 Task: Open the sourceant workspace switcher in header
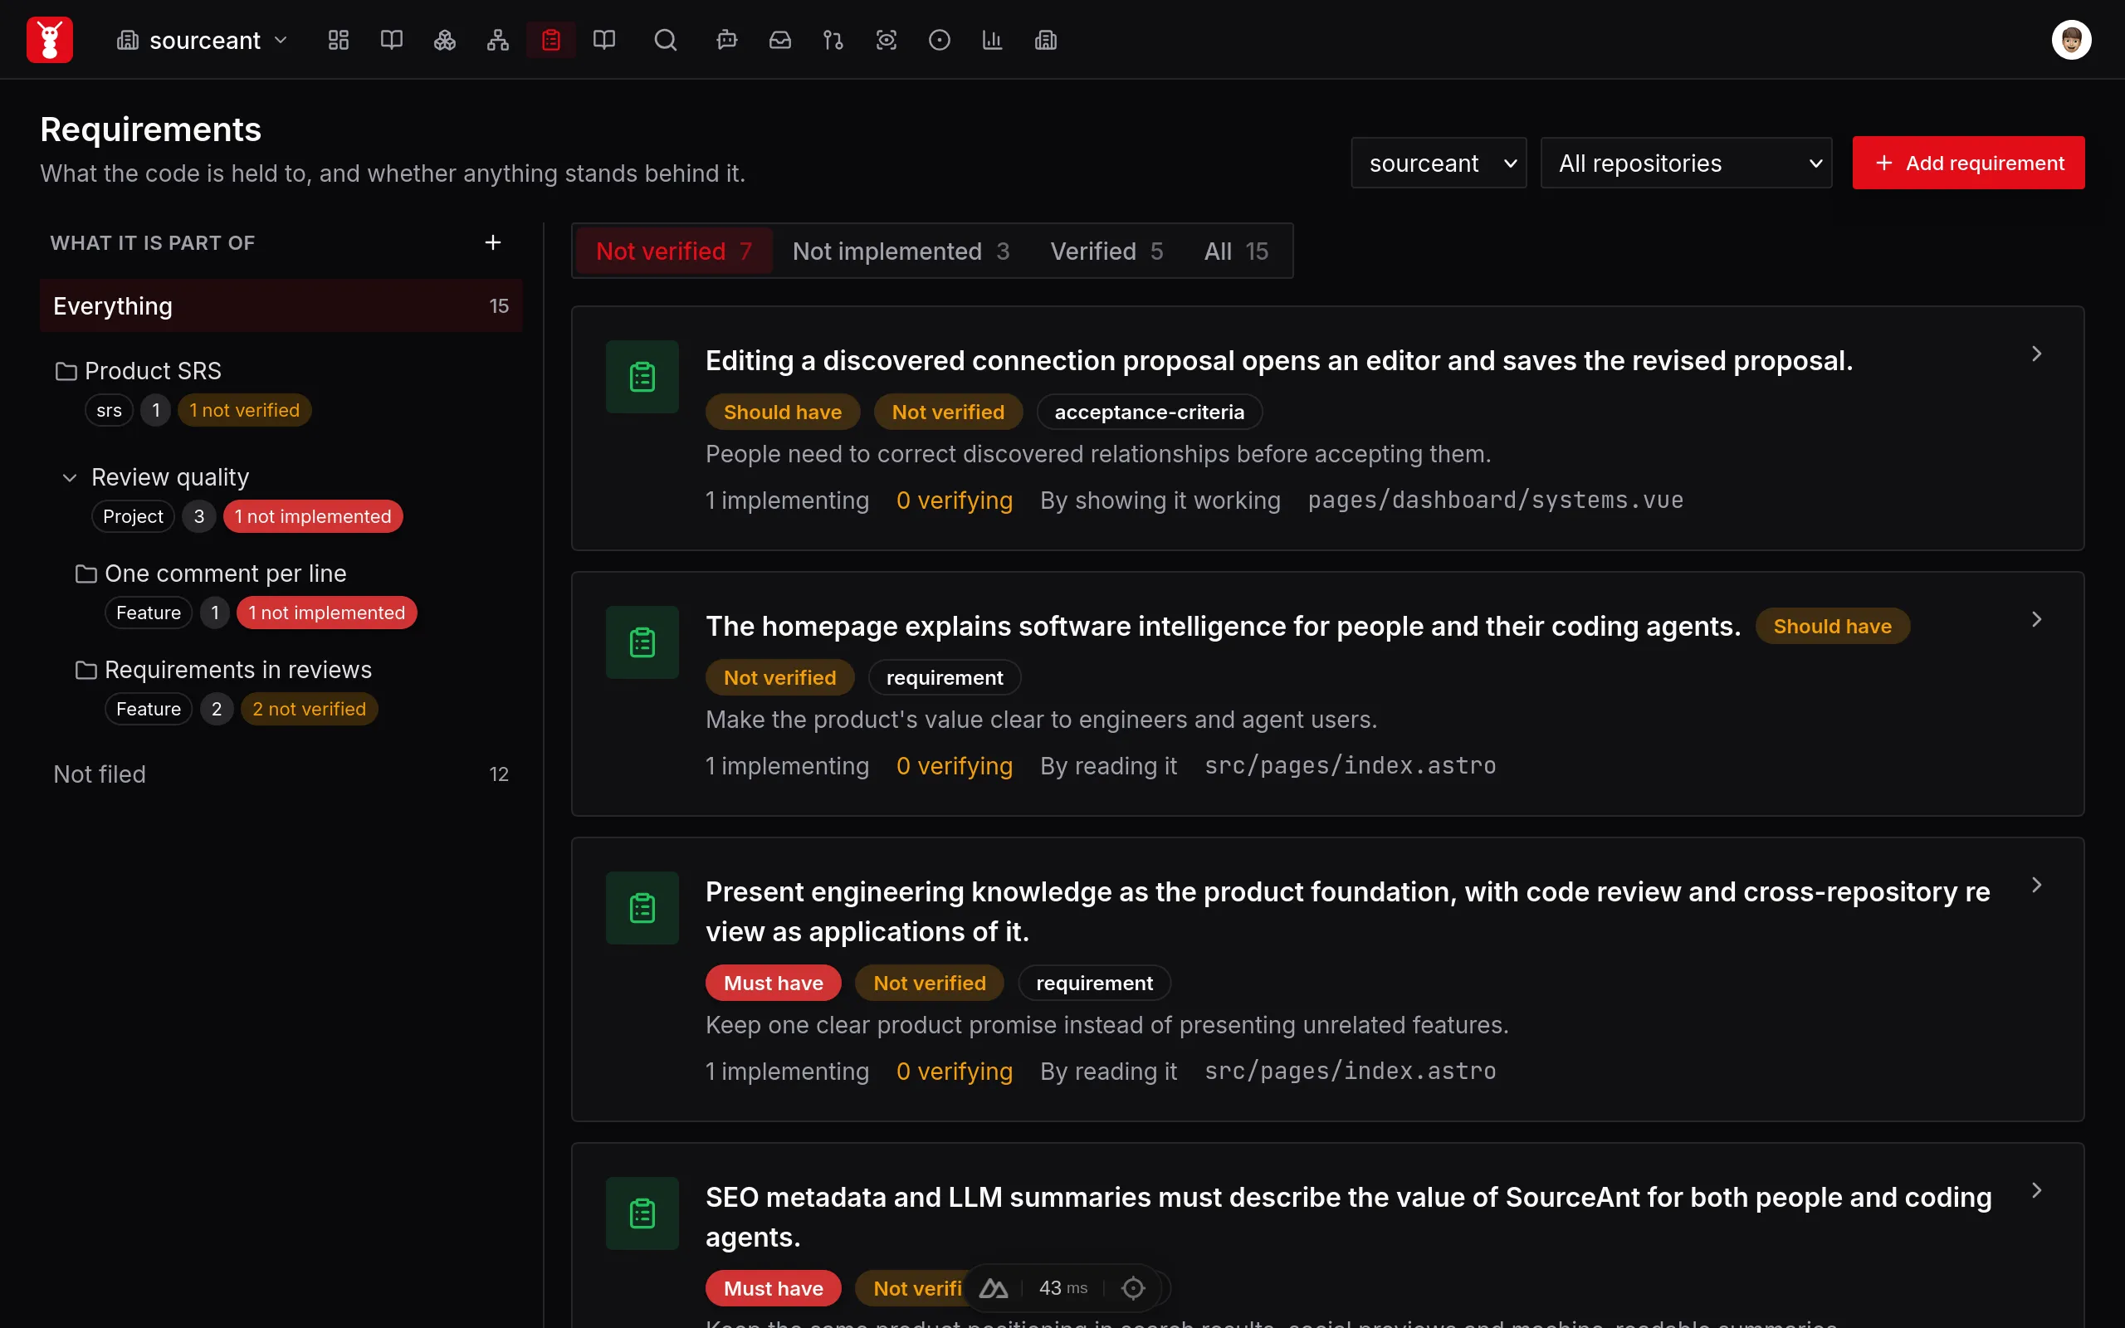tap(203, 40)
